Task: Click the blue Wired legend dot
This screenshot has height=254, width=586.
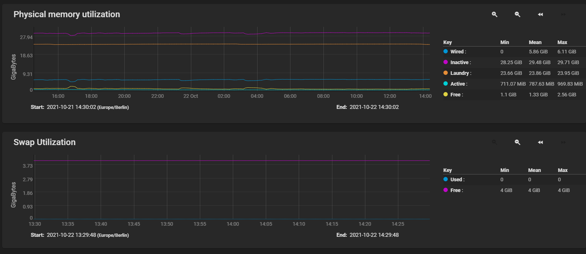Action: tap(446, 51)
